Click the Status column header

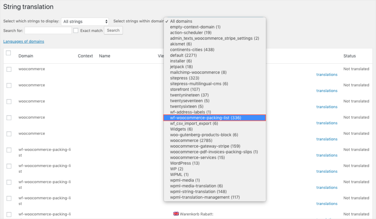(350, 56)
